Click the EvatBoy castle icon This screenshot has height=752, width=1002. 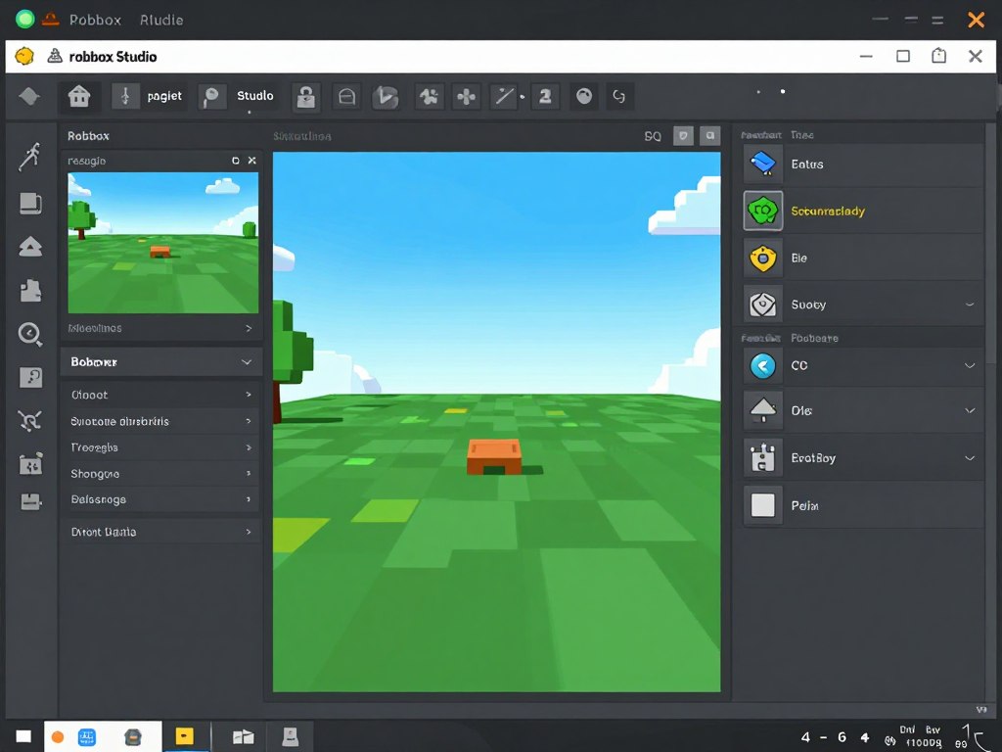763,458
